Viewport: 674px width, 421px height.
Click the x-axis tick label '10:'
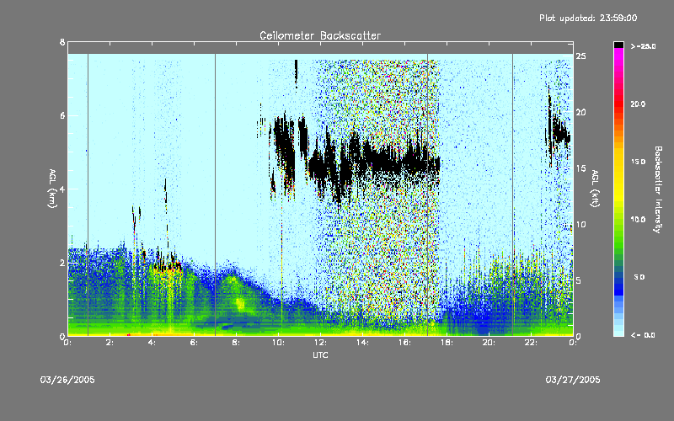click(278, 343)
